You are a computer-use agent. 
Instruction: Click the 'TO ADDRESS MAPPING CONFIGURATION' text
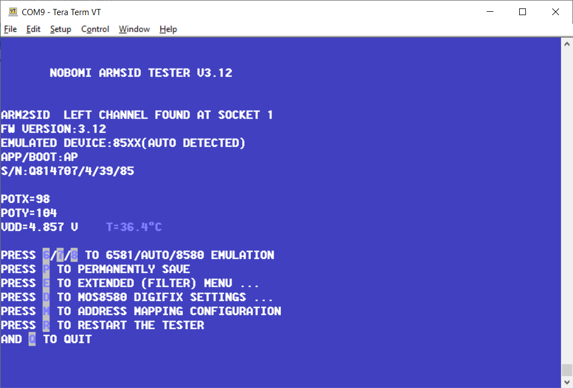pos(169,311)
